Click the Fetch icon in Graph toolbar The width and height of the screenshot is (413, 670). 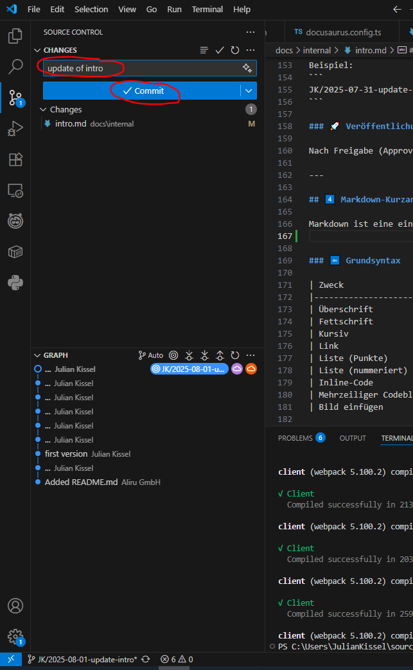(189, 355)
